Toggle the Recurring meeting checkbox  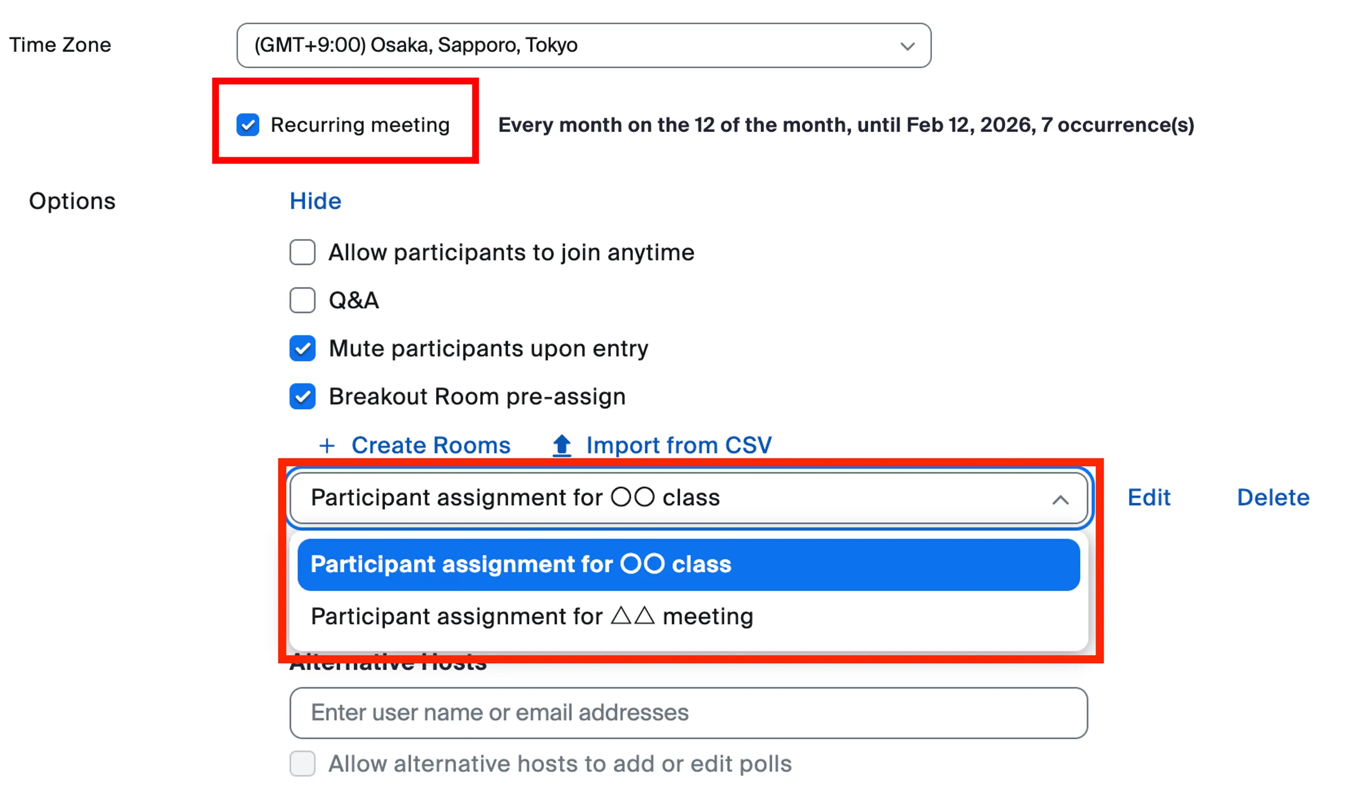click(x=247, y=124)
